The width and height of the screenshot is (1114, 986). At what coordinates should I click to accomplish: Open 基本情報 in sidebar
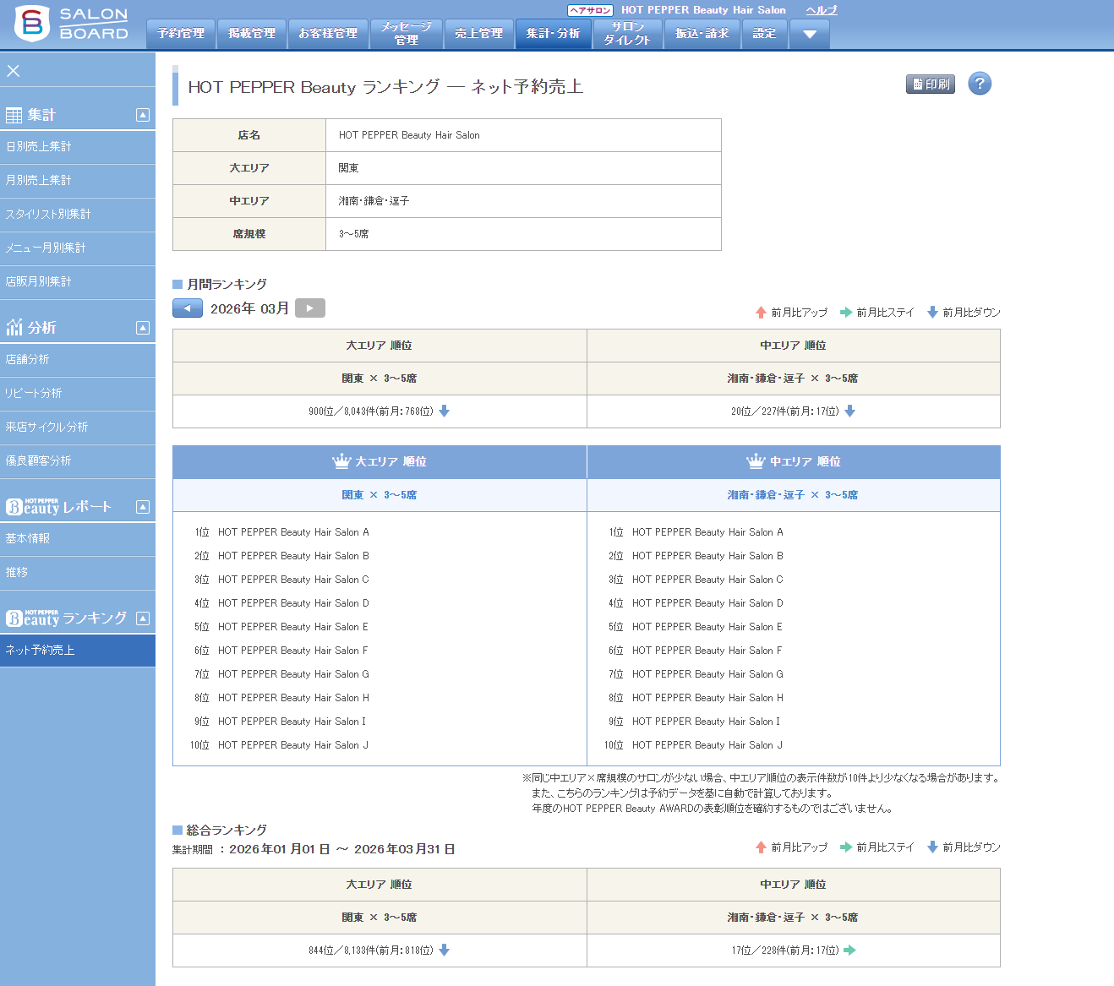tap(78, 539)
